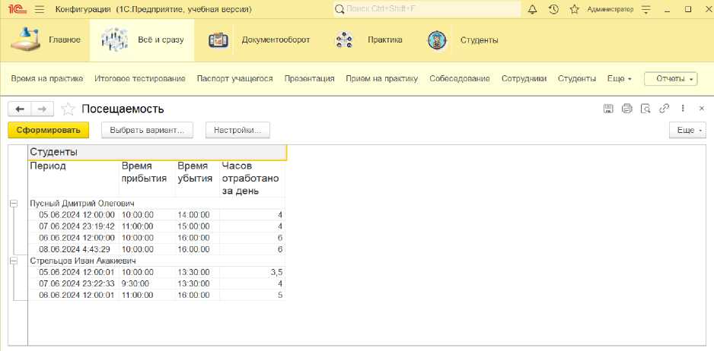Close the Посещаемость report tab

(702, 108)
